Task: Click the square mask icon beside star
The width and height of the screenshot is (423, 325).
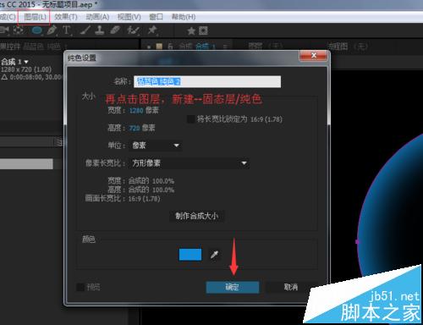Action: (x=203, y=30)
